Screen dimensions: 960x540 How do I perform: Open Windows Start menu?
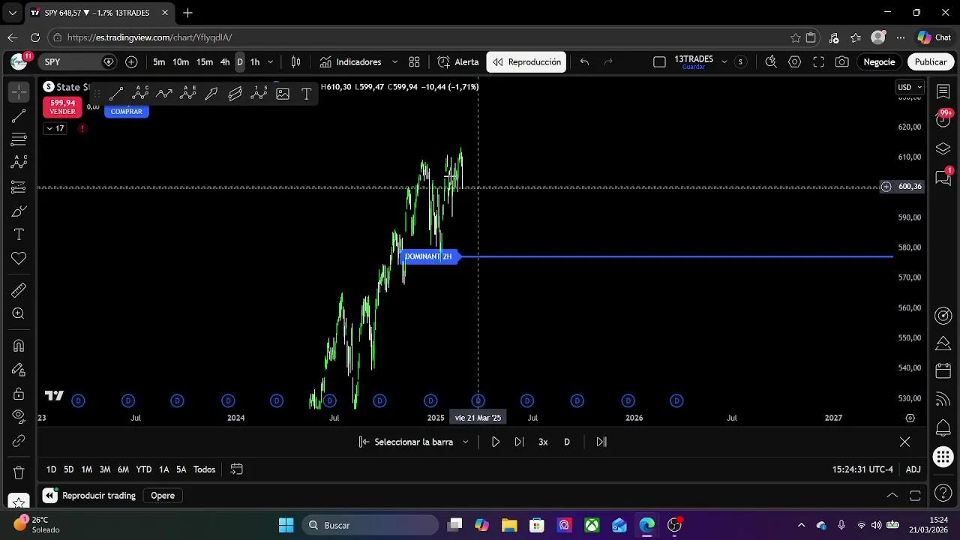(x=286, y=525)
